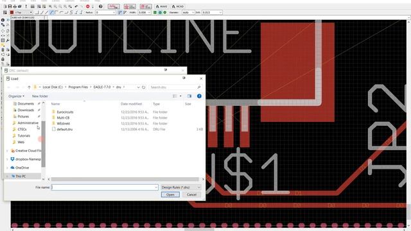Screen dimensions: 411x231
Task: Click the Open button
Action: (170, 194)
